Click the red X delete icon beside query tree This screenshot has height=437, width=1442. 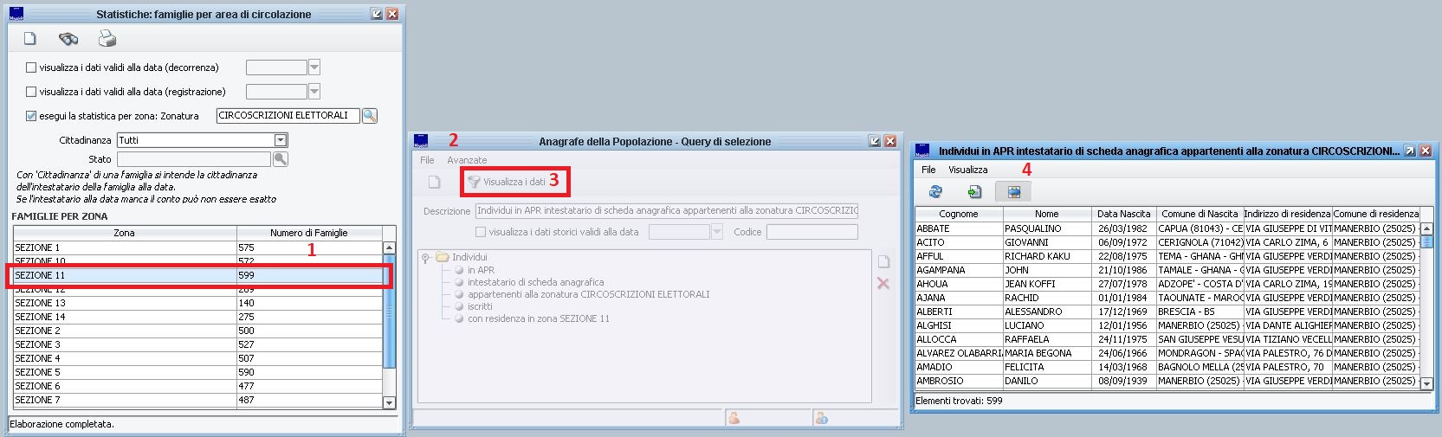[x=883, y=283]
